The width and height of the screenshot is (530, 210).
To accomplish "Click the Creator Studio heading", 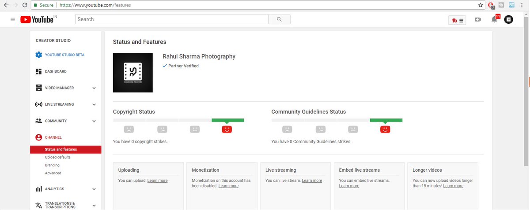I will (53, 41).
